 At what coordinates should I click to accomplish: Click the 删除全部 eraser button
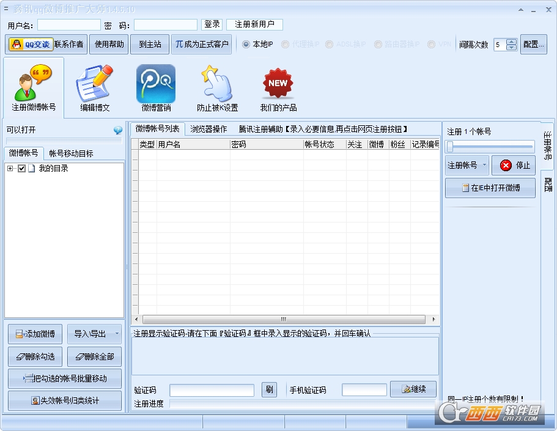click(95, 356)
